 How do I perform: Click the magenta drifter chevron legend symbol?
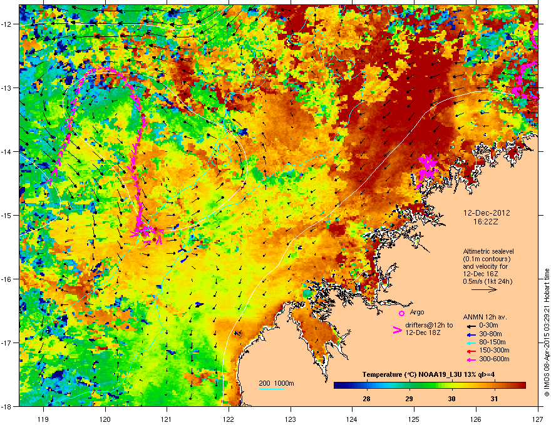click(x=397, y=329)
